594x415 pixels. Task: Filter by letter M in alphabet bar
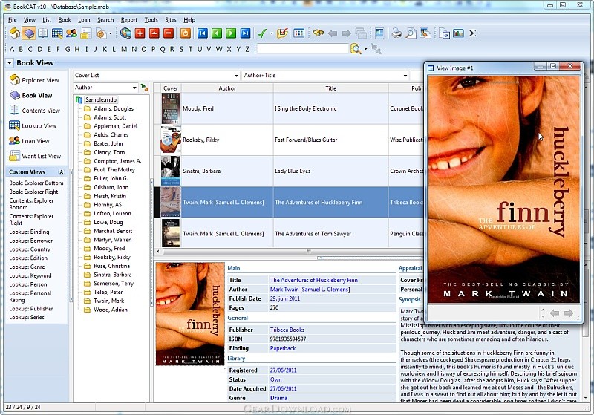pos(124,49)
